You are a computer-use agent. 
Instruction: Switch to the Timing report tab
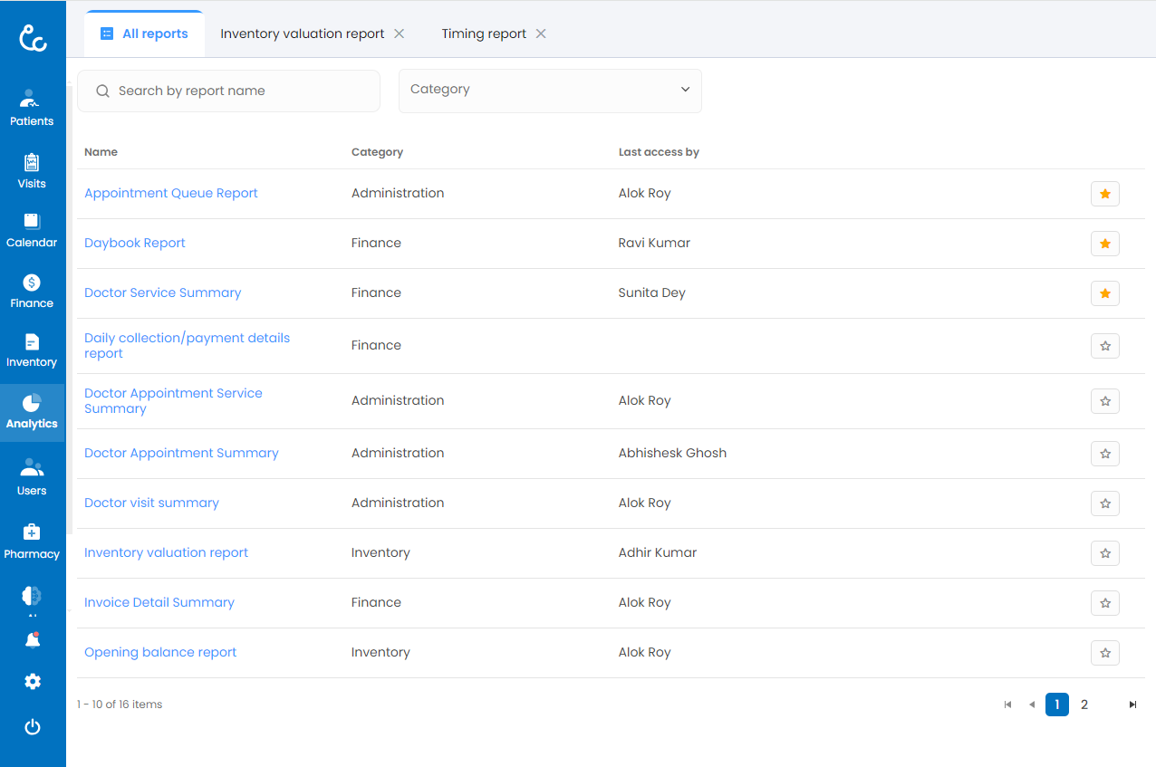pyautogui.click(x=484, y=34)
